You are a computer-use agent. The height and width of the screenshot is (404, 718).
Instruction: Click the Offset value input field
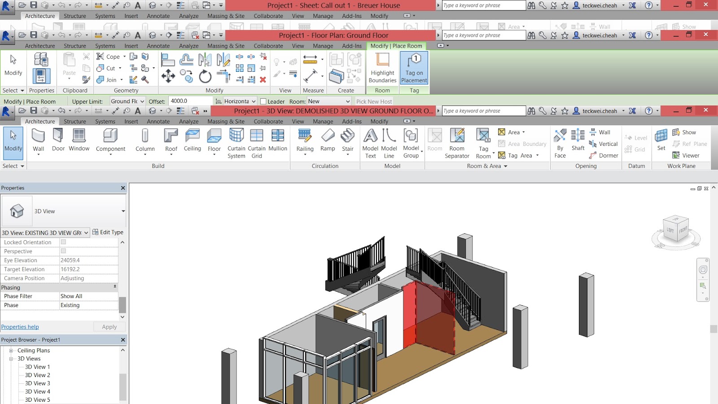click(x=191, y=101)
